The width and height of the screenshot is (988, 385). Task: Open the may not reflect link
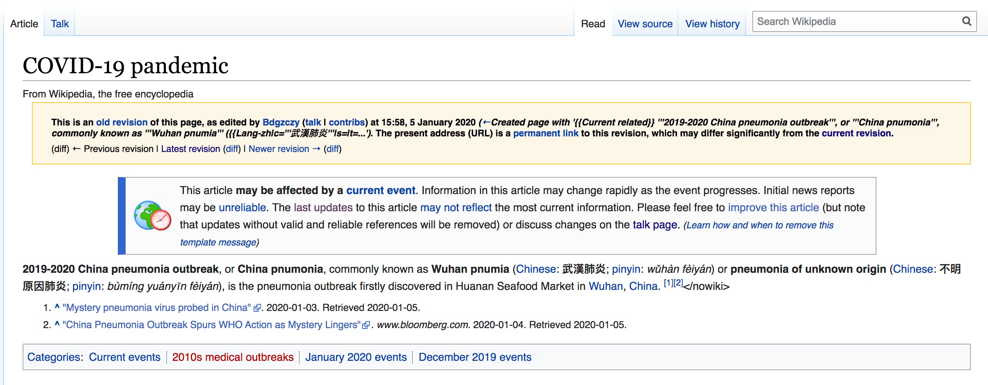pos(456,207)
